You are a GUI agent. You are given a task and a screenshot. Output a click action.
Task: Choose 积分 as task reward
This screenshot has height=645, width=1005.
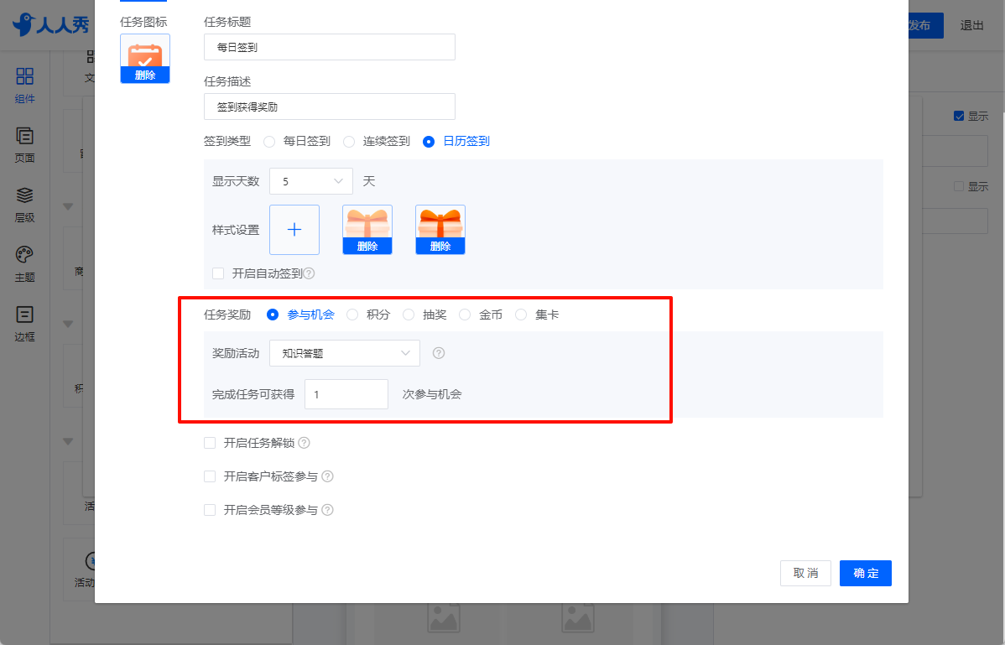pyautogui.click(x=351, y=315)
